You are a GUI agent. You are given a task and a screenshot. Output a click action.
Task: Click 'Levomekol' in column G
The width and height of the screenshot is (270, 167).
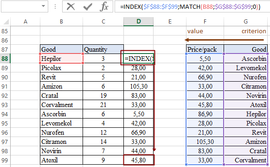click(x=246, y=68)
